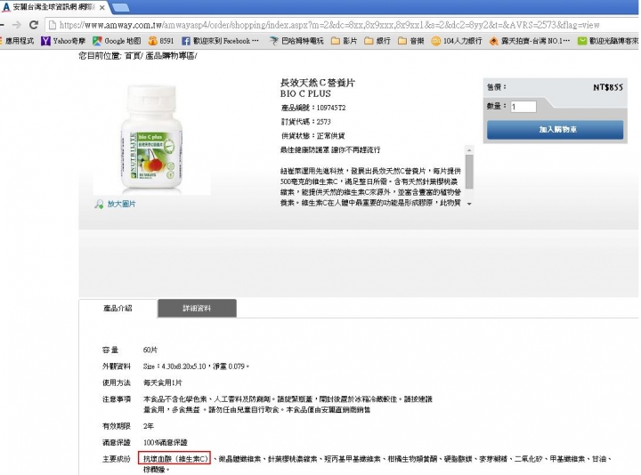
Task: Open the 8591 bookmark
Action: click(161, 41)
